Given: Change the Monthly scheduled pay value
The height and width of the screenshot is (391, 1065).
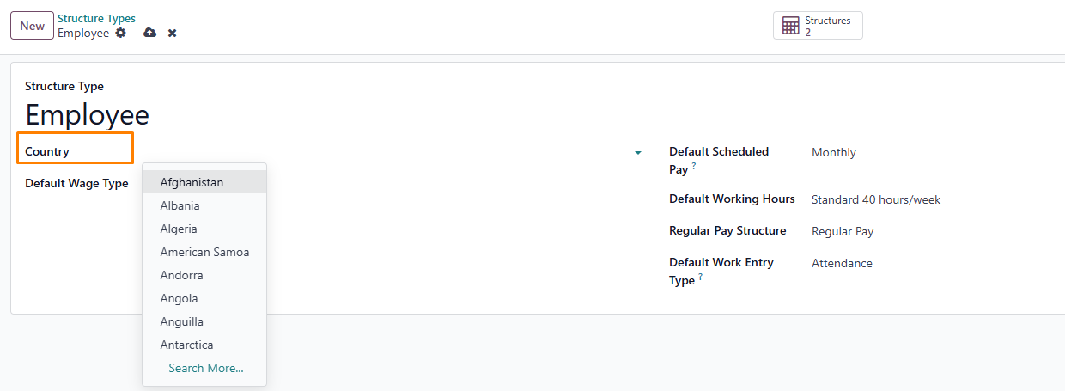Looking at the screenshot, I should (x=834, y=152).
